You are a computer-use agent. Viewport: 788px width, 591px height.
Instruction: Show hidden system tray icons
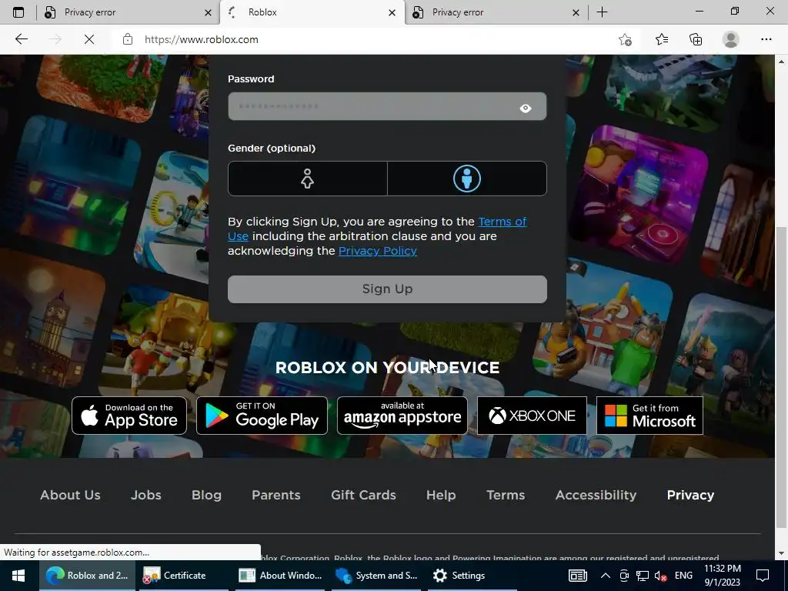[606, 576]
